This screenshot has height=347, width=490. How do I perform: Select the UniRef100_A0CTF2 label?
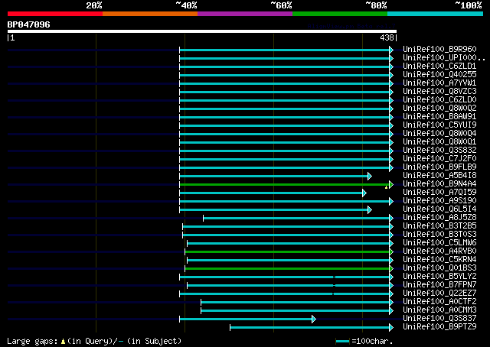439,302
